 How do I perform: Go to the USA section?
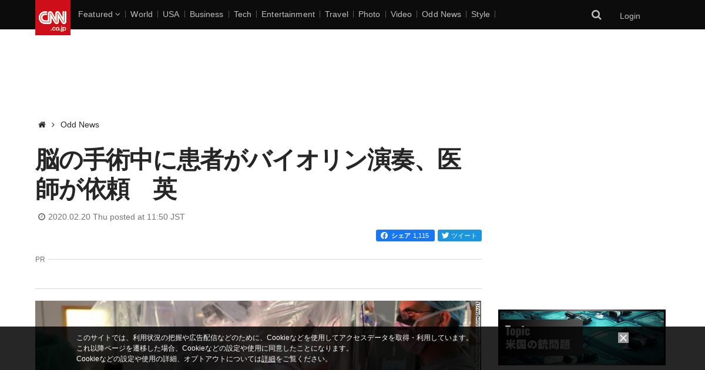[171, 14]
